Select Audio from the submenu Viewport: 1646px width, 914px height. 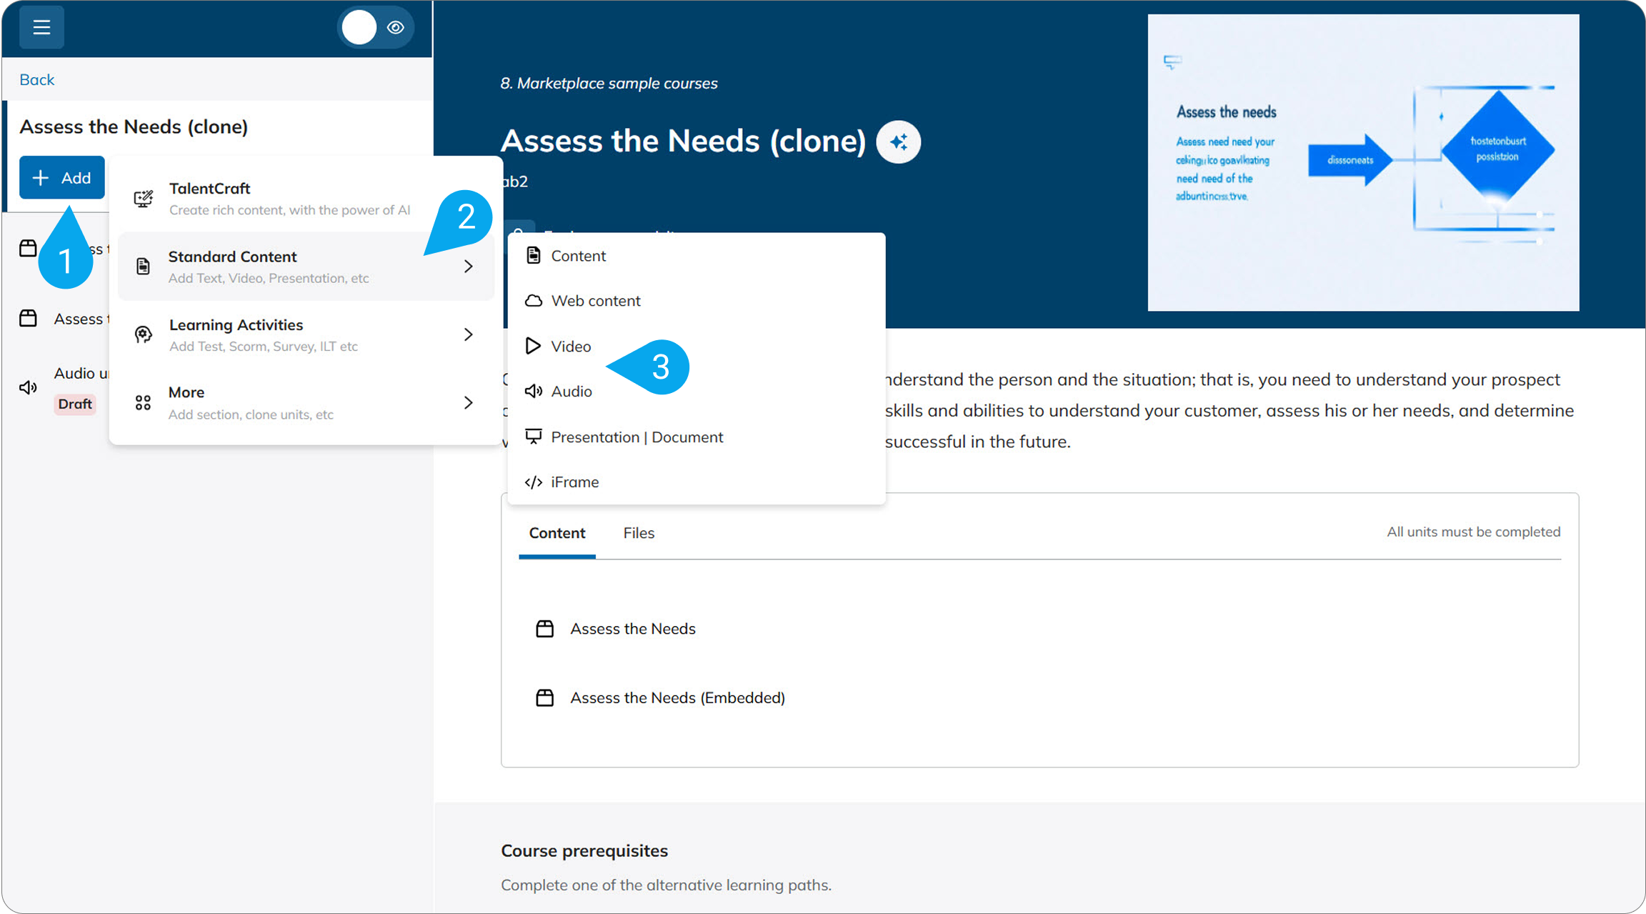click(696, 391)
